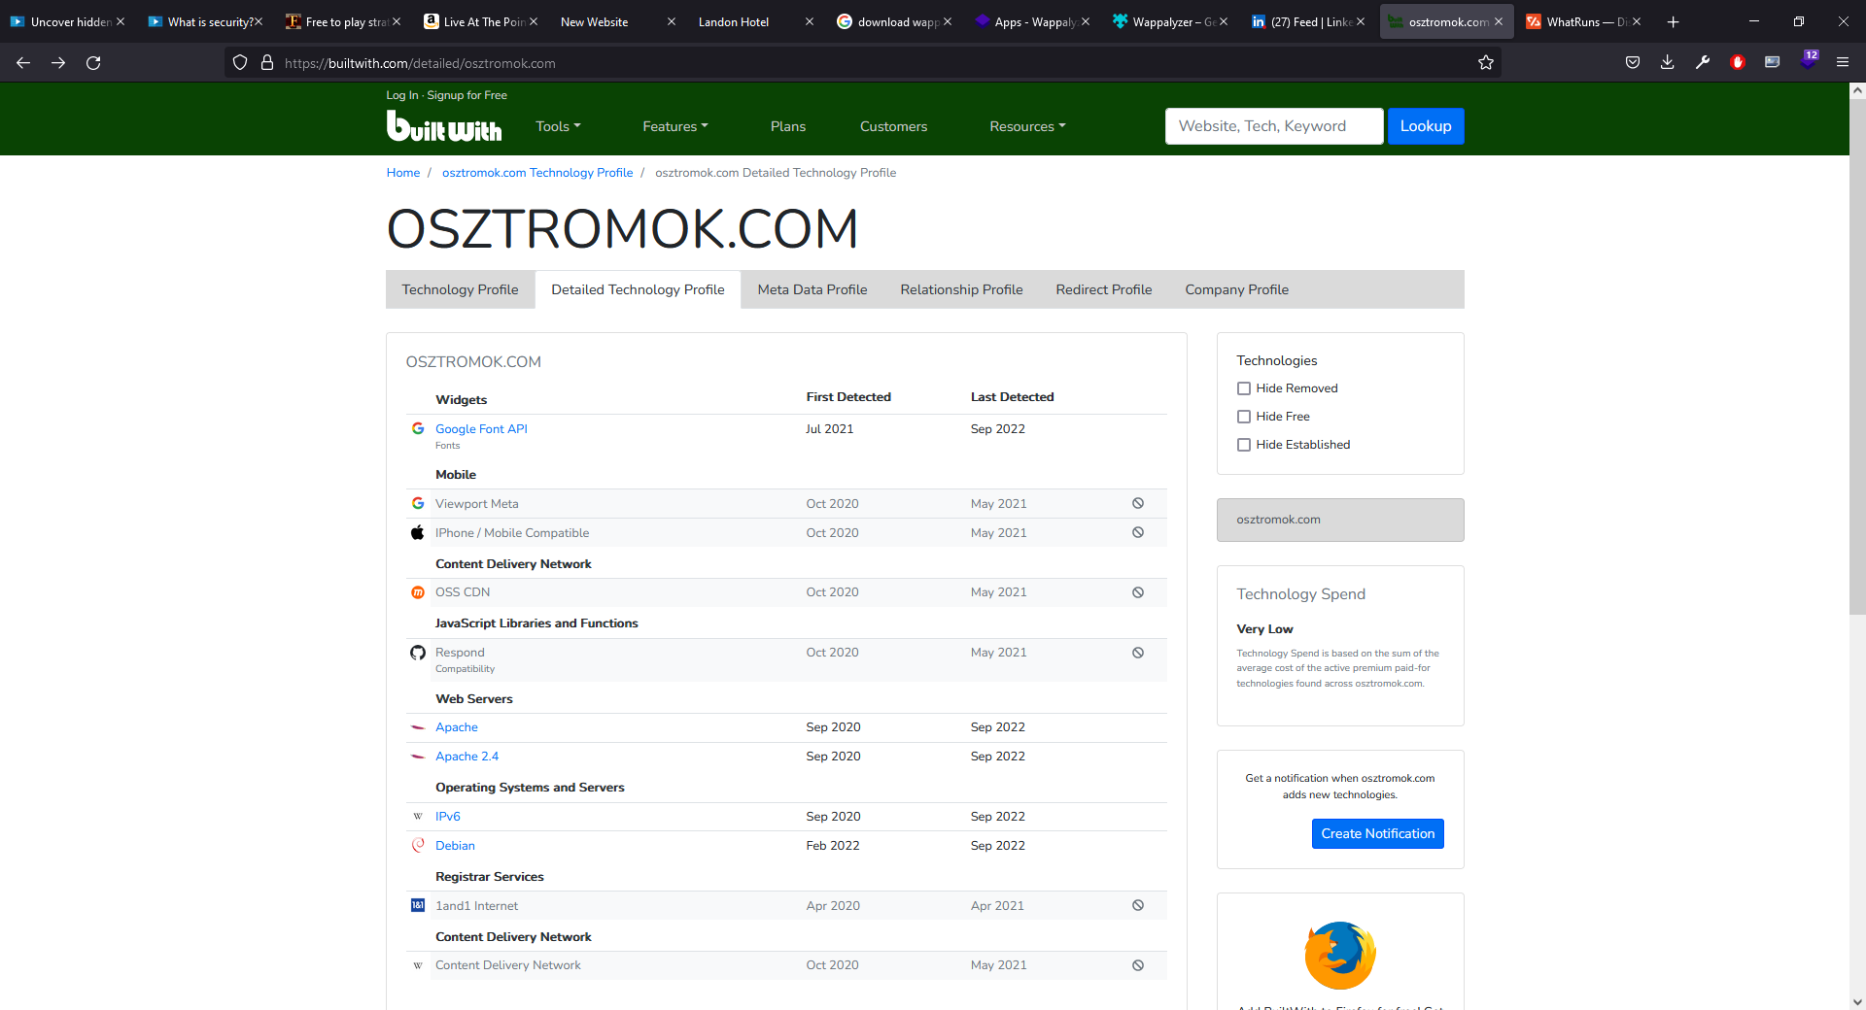Open the Firefox Downloads panel

pyautogui.click(x=1668, y=63)
